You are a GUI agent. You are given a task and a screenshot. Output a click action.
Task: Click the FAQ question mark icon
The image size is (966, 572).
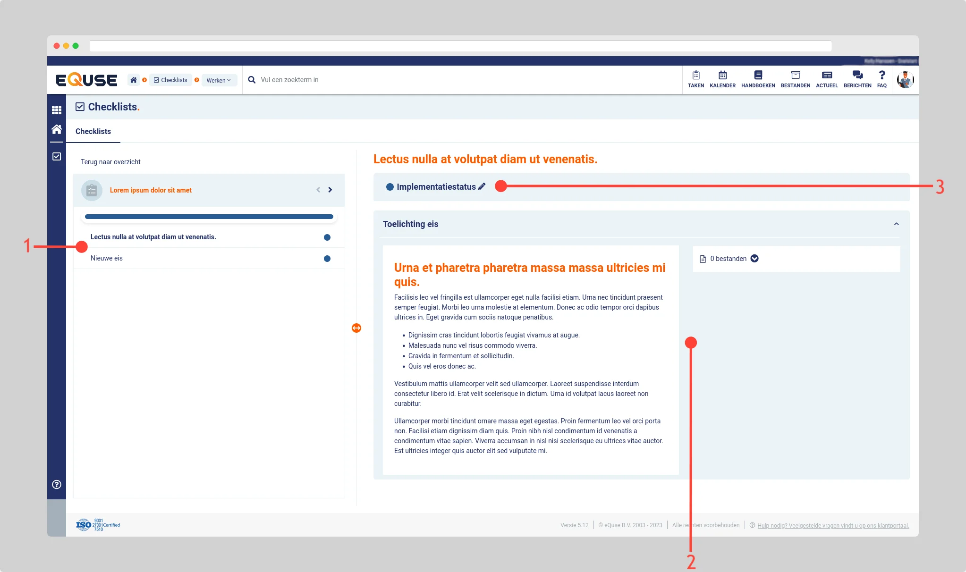coord(881,76)
